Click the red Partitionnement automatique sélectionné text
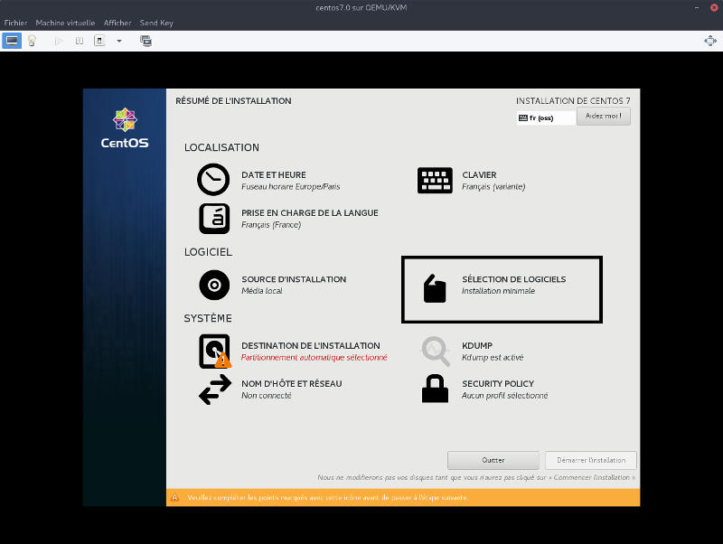 pyautogui.click(x=314, y=357)
